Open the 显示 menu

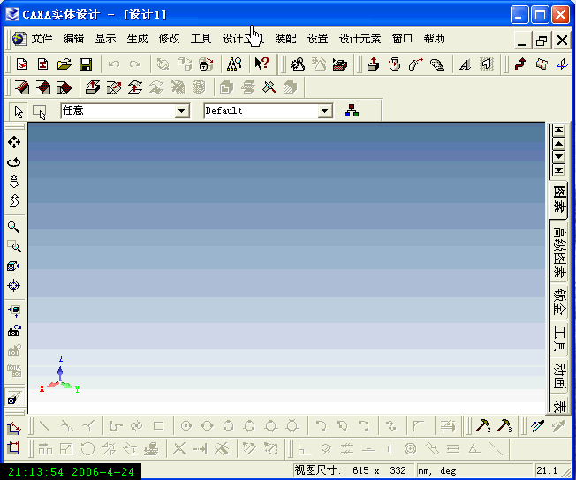coord(105,39)
